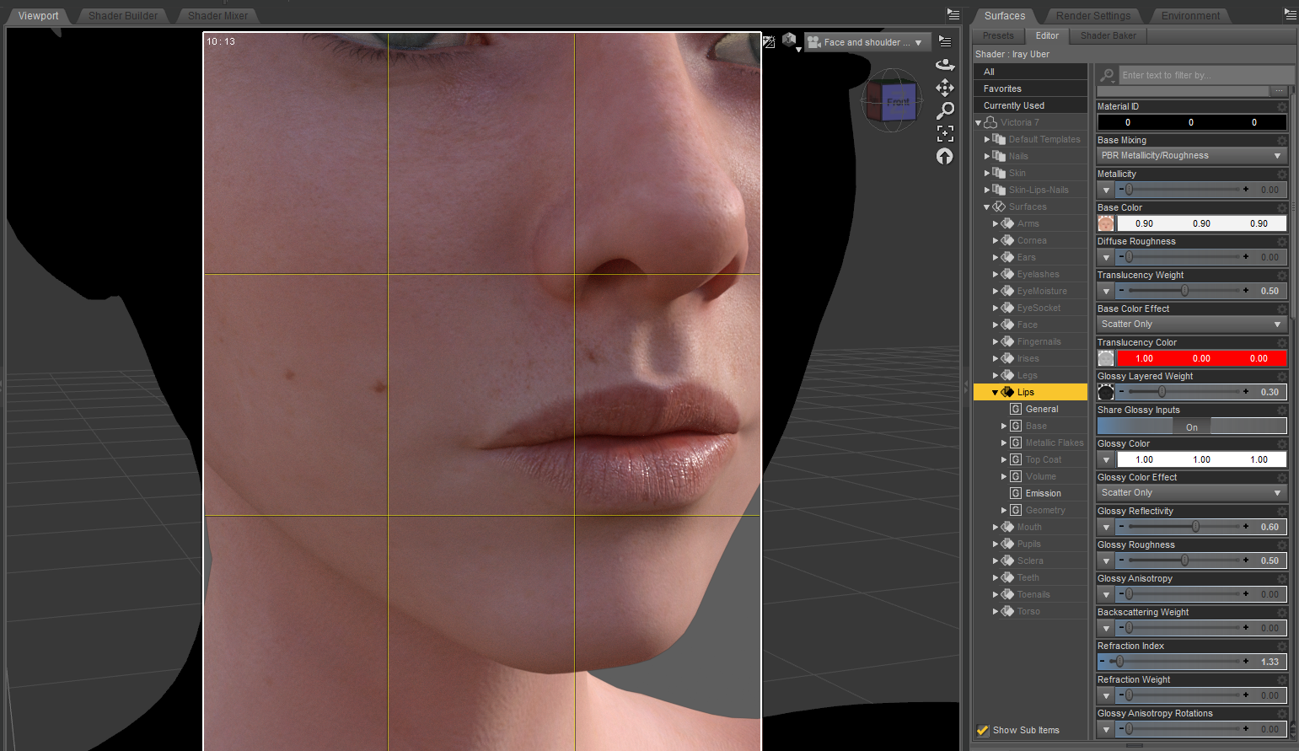Switch to the Environment tab
Screen dimensions: 1299x751
point(1190,15)
